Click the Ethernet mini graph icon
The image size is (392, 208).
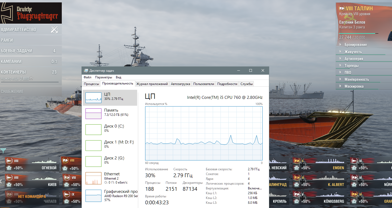(x=93, y=178)
